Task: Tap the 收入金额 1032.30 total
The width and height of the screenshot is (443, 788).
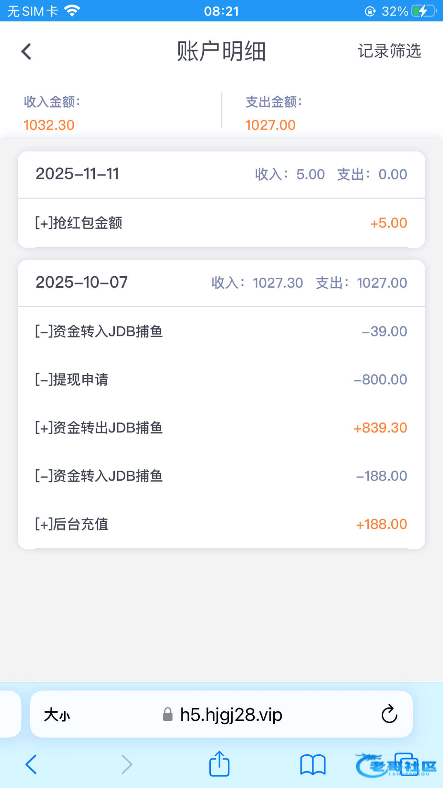Action: point(49,125)
